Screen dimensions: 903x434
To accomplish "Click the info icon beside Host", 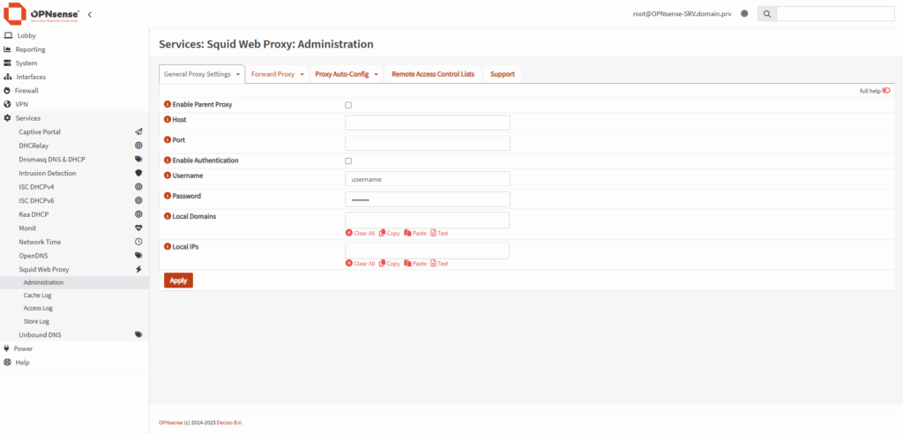I will click(168, 119).
